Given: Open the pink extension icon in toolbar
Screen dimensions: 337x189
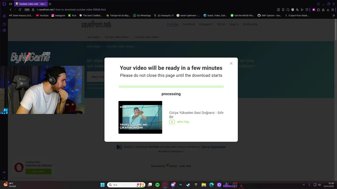Looking at the screenshot, I should click(314, 10).
